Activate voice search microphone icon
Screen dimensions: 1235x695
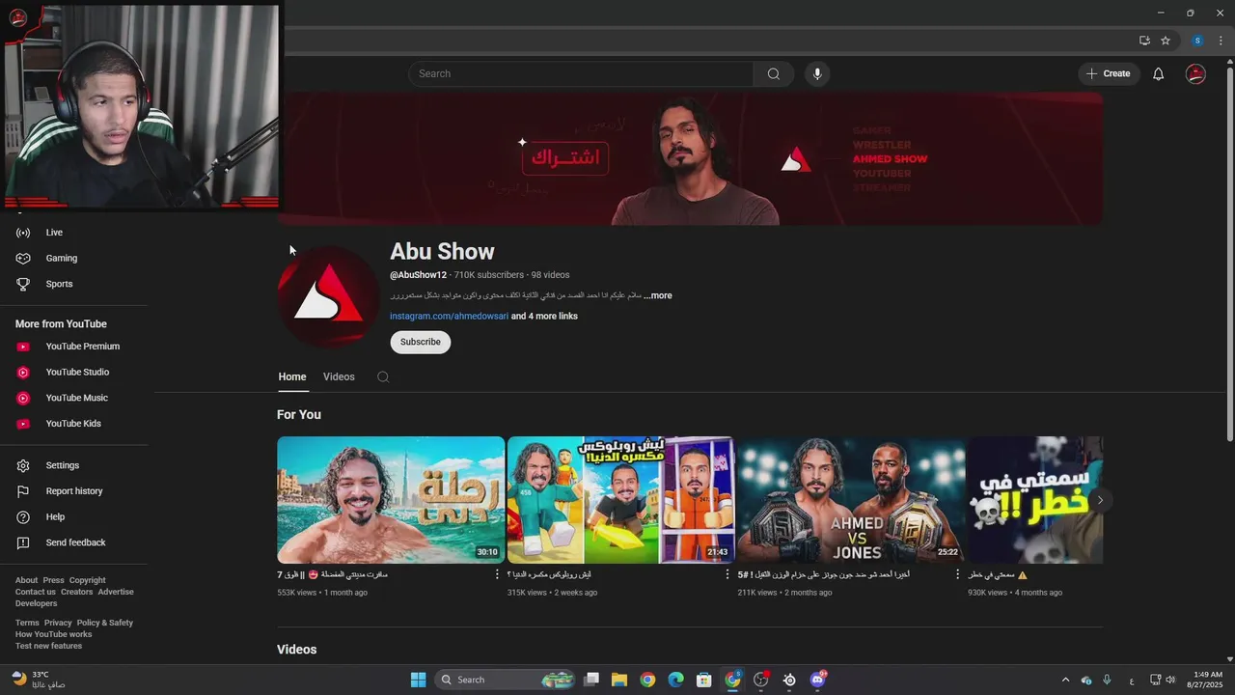tap(817, 74)
